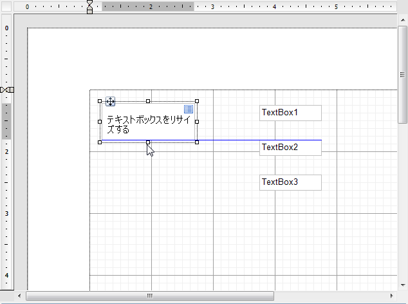The height and width of the screenshot is (304, 408).
Task: Click the move handle on the selected textbox
Action: pyautogui.click(x=110, y=101)
